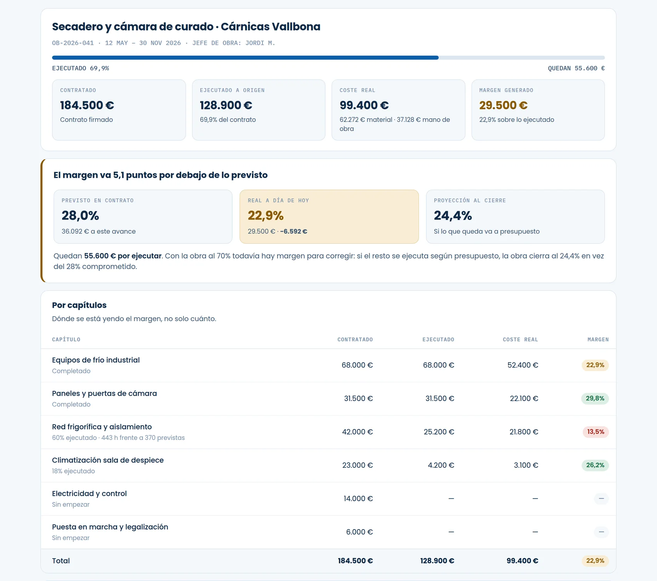The image size is (657, 581).
Task: Click the 23.000 € contratado value
Action: click(357, 465)
